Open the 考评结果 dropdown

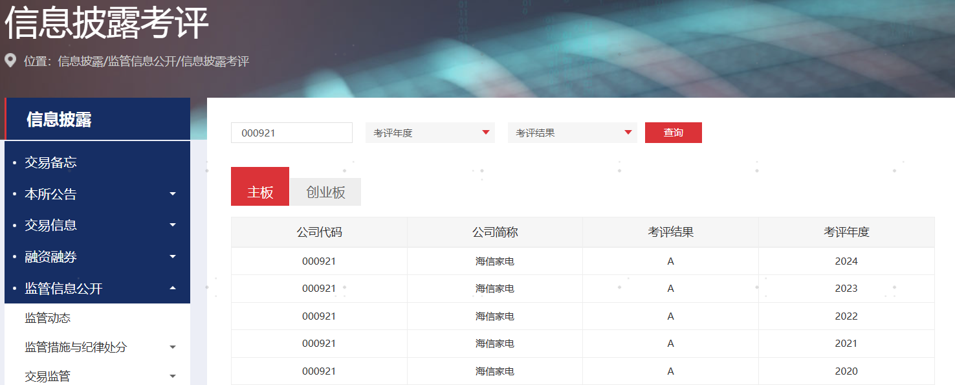point(572,133)
